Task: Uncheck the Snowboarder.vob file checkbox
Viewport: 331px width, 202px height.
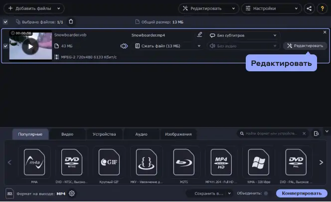Action: [x=5, y=46]
